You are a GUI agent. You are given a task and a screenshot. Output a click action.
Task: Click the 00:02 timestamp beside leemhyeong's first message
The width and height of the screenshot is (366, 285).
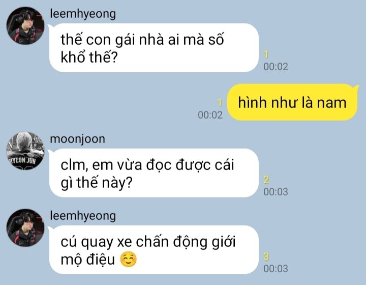(276, 67)
